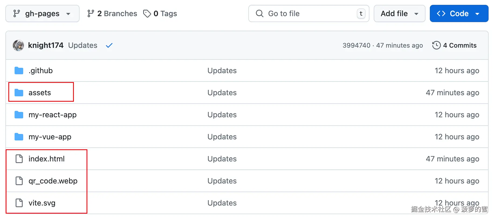The image size is (494, 219).
Task: Open the gh-pages branch dropdown
Action: (42, 14)
